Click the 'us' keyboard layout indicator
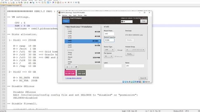This screenshot has height=112, width=200. coord(127,21)
